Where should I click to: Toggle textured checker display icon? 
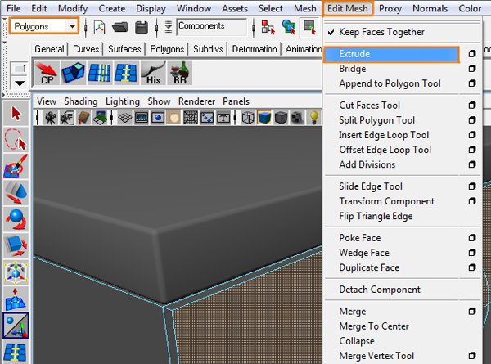pos(297,118)
